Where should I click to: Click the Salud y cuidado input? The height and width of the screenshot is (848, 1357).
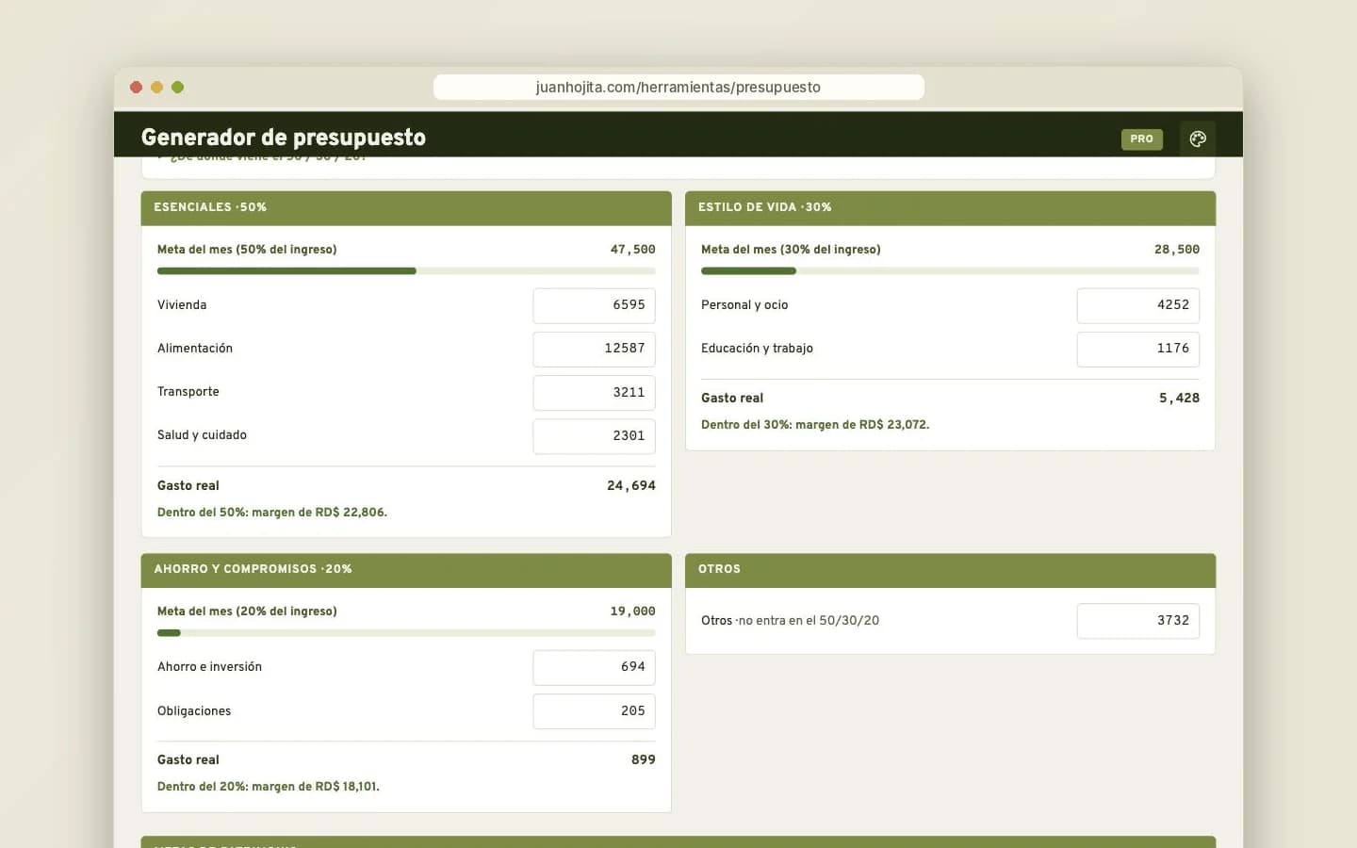pos(594,435)
